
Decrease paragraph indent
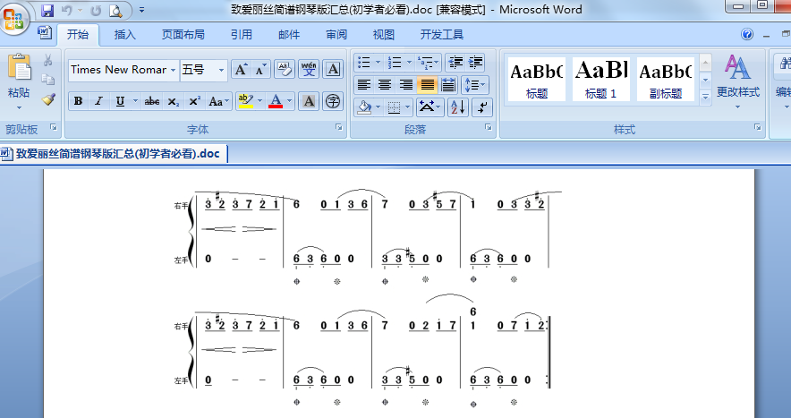pos(455,63)
